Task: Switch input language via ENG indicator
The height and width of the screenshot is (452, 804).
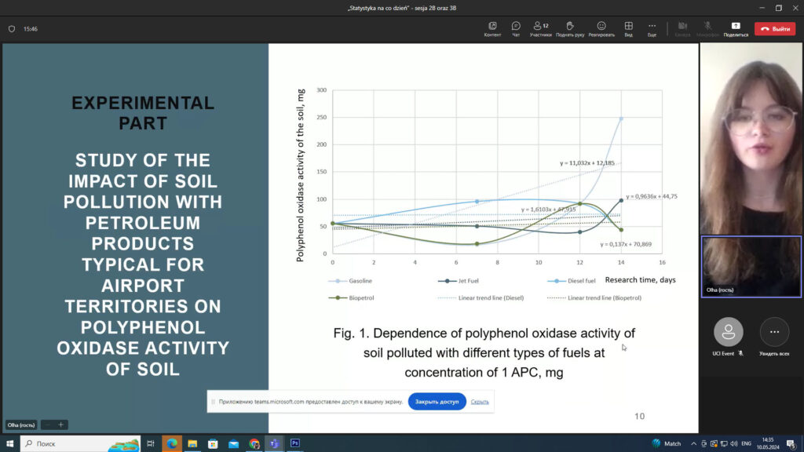Action: pyautogui.click(x=746, y=443)
